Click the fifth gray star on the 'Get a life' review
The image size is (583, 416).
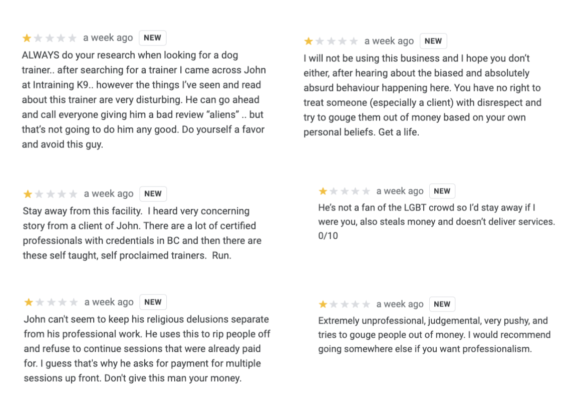(354, 41)
